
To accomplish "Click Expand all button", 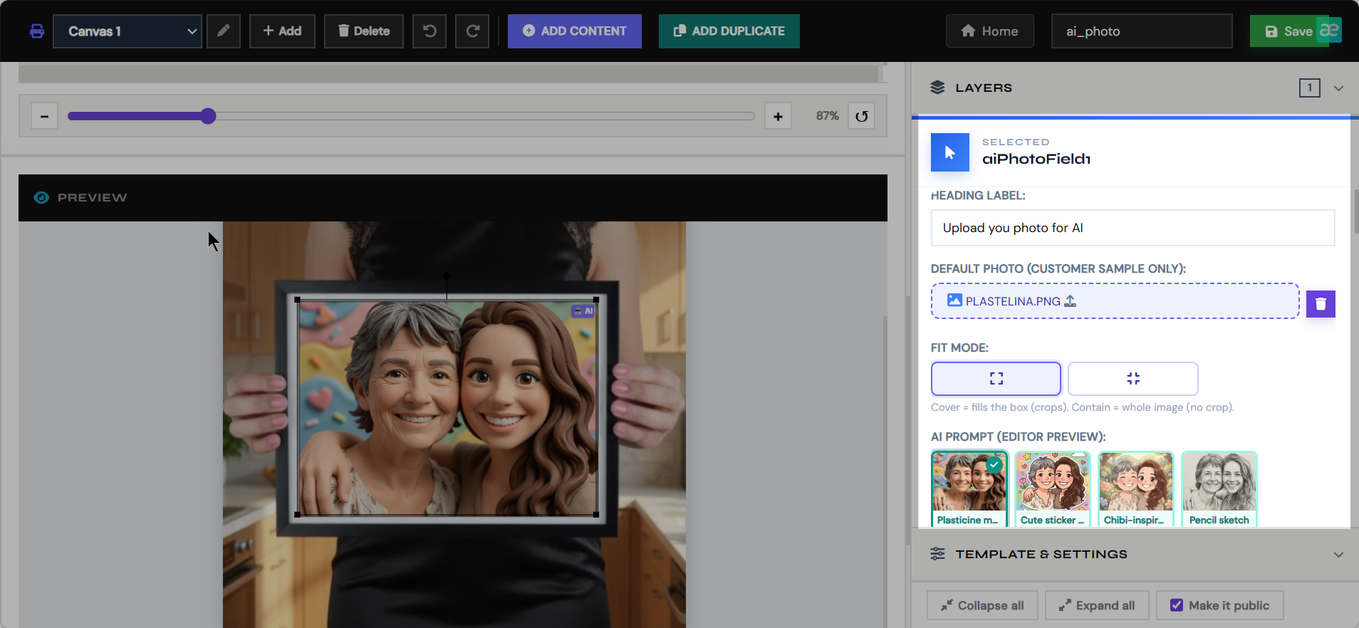I will click(1097, 605).
